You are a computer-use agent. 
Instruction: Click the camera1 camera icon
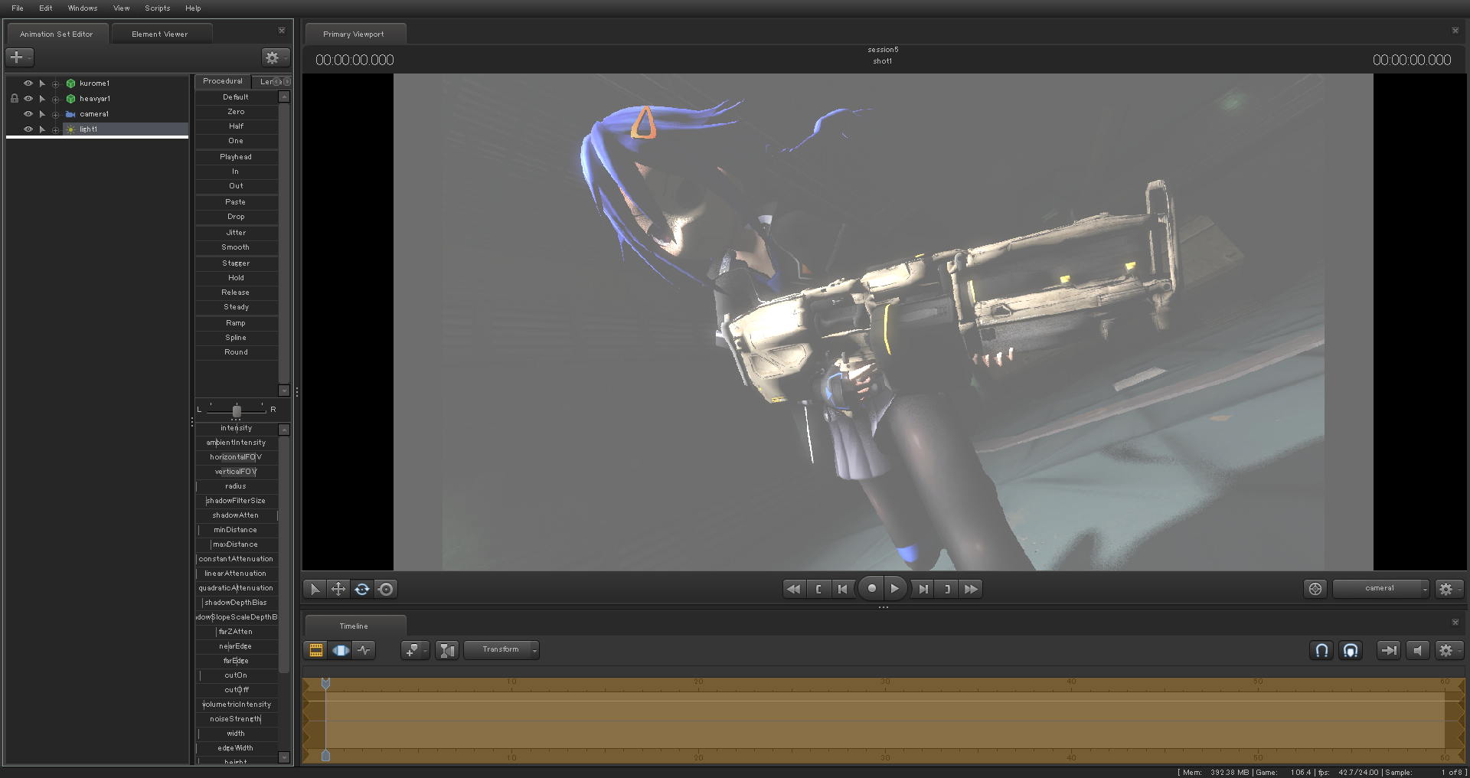(70, 114)
